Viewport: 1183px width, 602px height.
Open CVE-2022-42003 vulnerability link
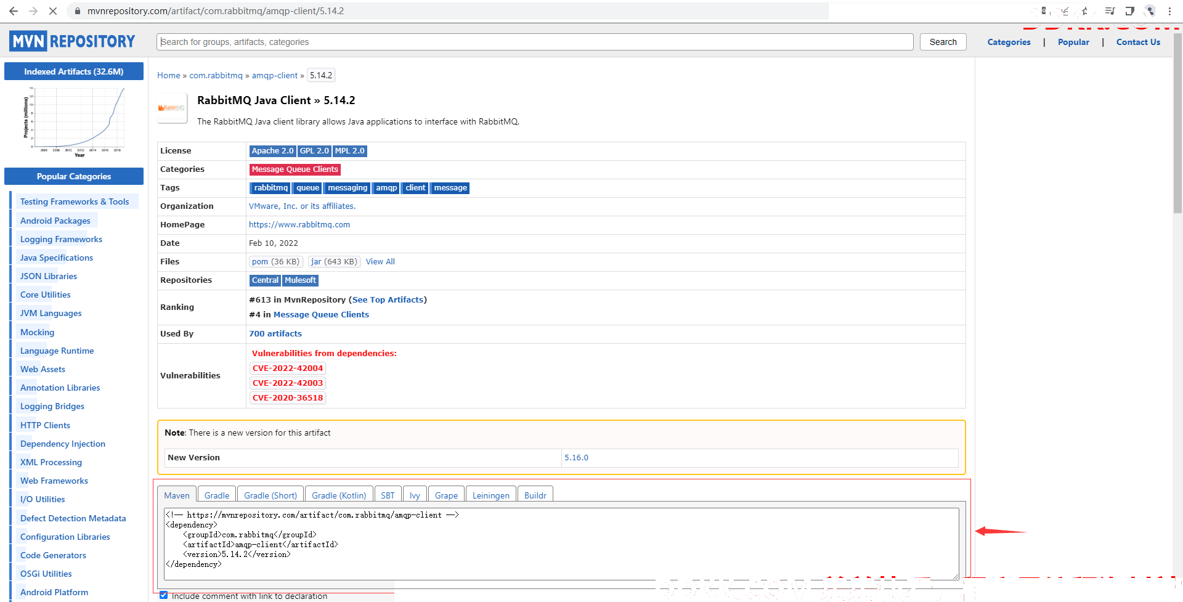click(288, 383)
